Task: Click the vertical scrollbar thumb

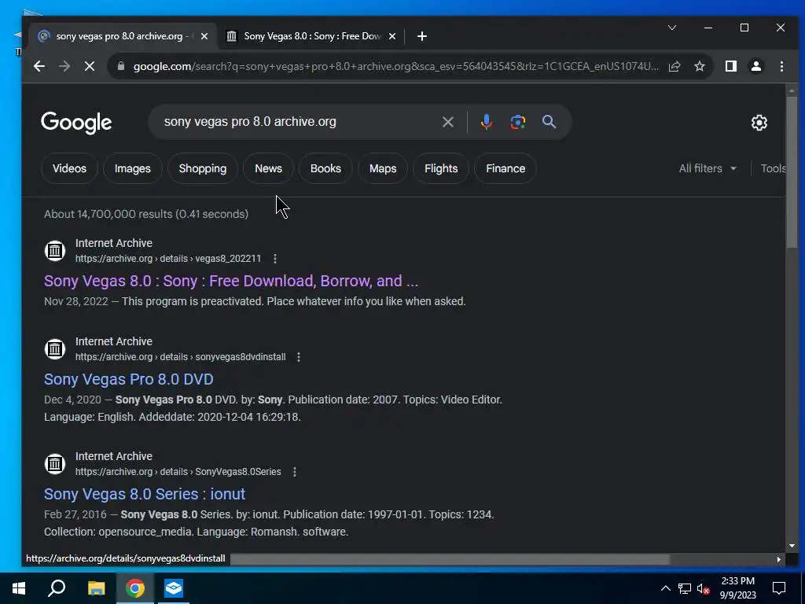Action: 791,172
